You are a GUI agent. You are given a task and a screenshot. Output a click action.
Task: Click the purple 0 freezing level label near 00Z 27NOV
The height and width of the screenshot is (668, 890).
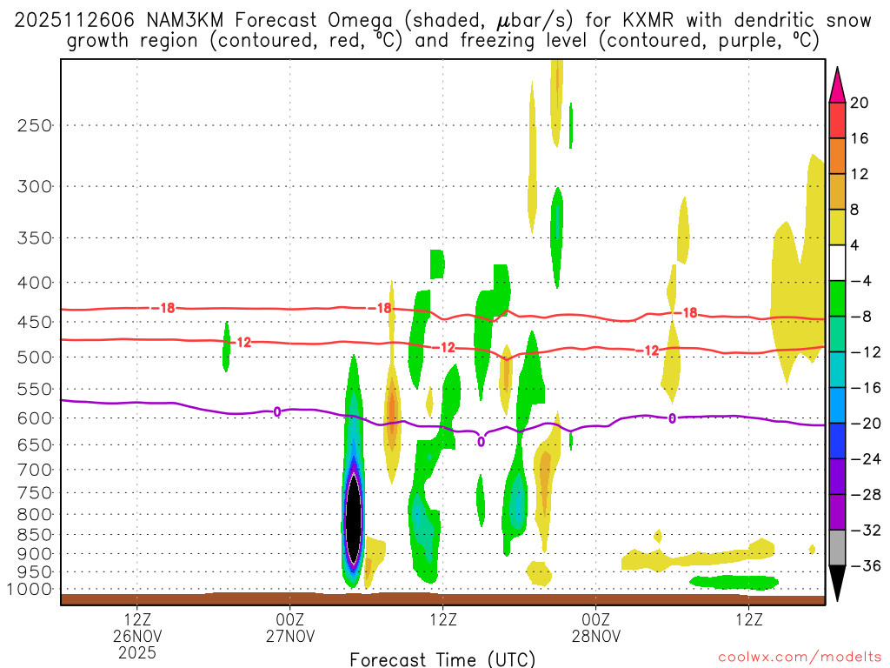tap(277, 411)
